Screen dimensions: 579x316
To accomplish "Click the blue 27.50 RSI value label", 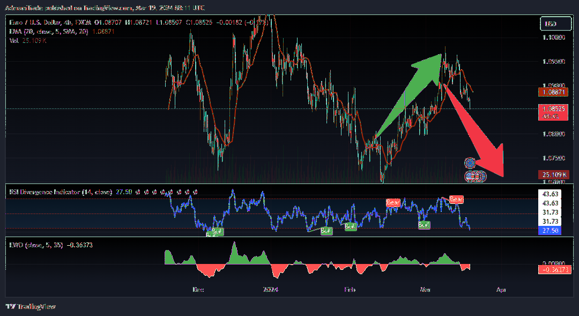I will 550,230.
